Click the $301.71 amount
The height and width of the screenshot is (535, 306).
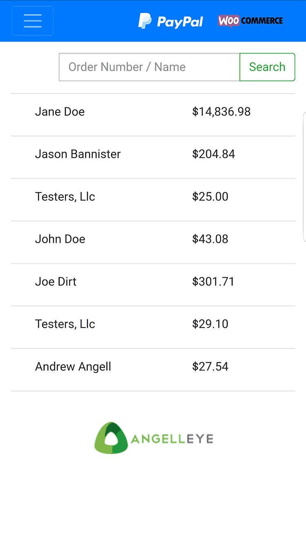(x=213, y=282)
